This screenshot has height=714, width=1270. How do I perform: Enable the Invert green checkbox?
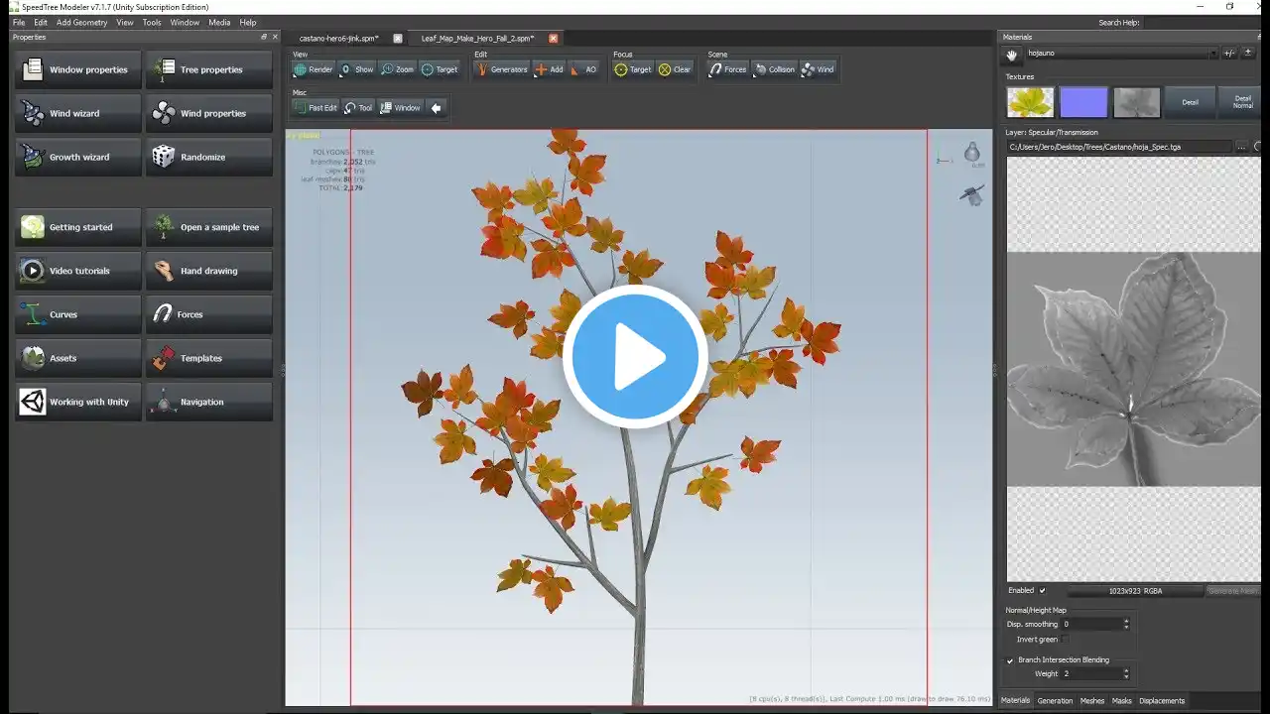pyautogui.click(x=1066, y=640)
